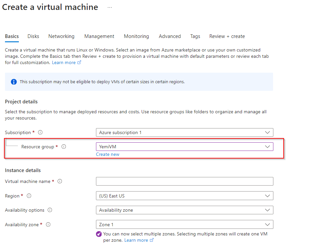Screen dimensions: 327x247
Task: Click the Create new resource group link
Action: pos(108,154)
